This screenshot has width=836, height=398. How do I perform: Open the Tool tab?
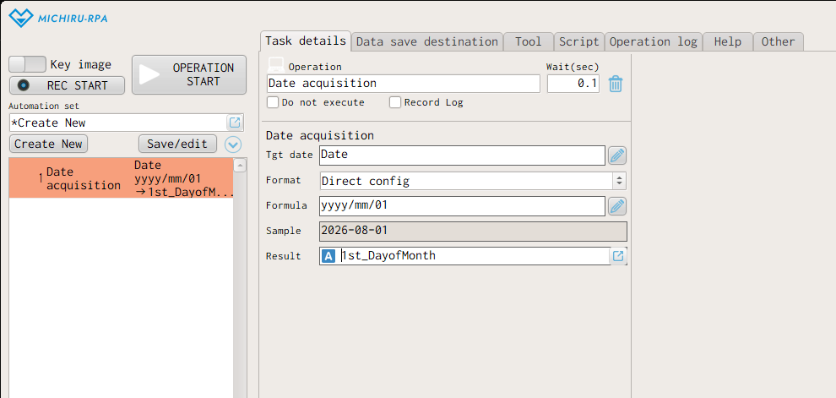529,41
